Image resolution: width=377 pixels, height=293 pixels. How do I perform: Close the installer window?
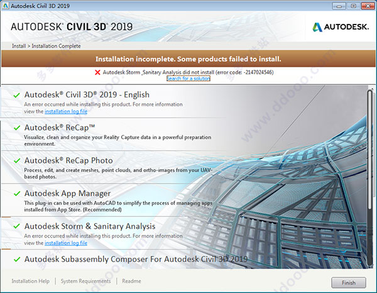(368, 6)
